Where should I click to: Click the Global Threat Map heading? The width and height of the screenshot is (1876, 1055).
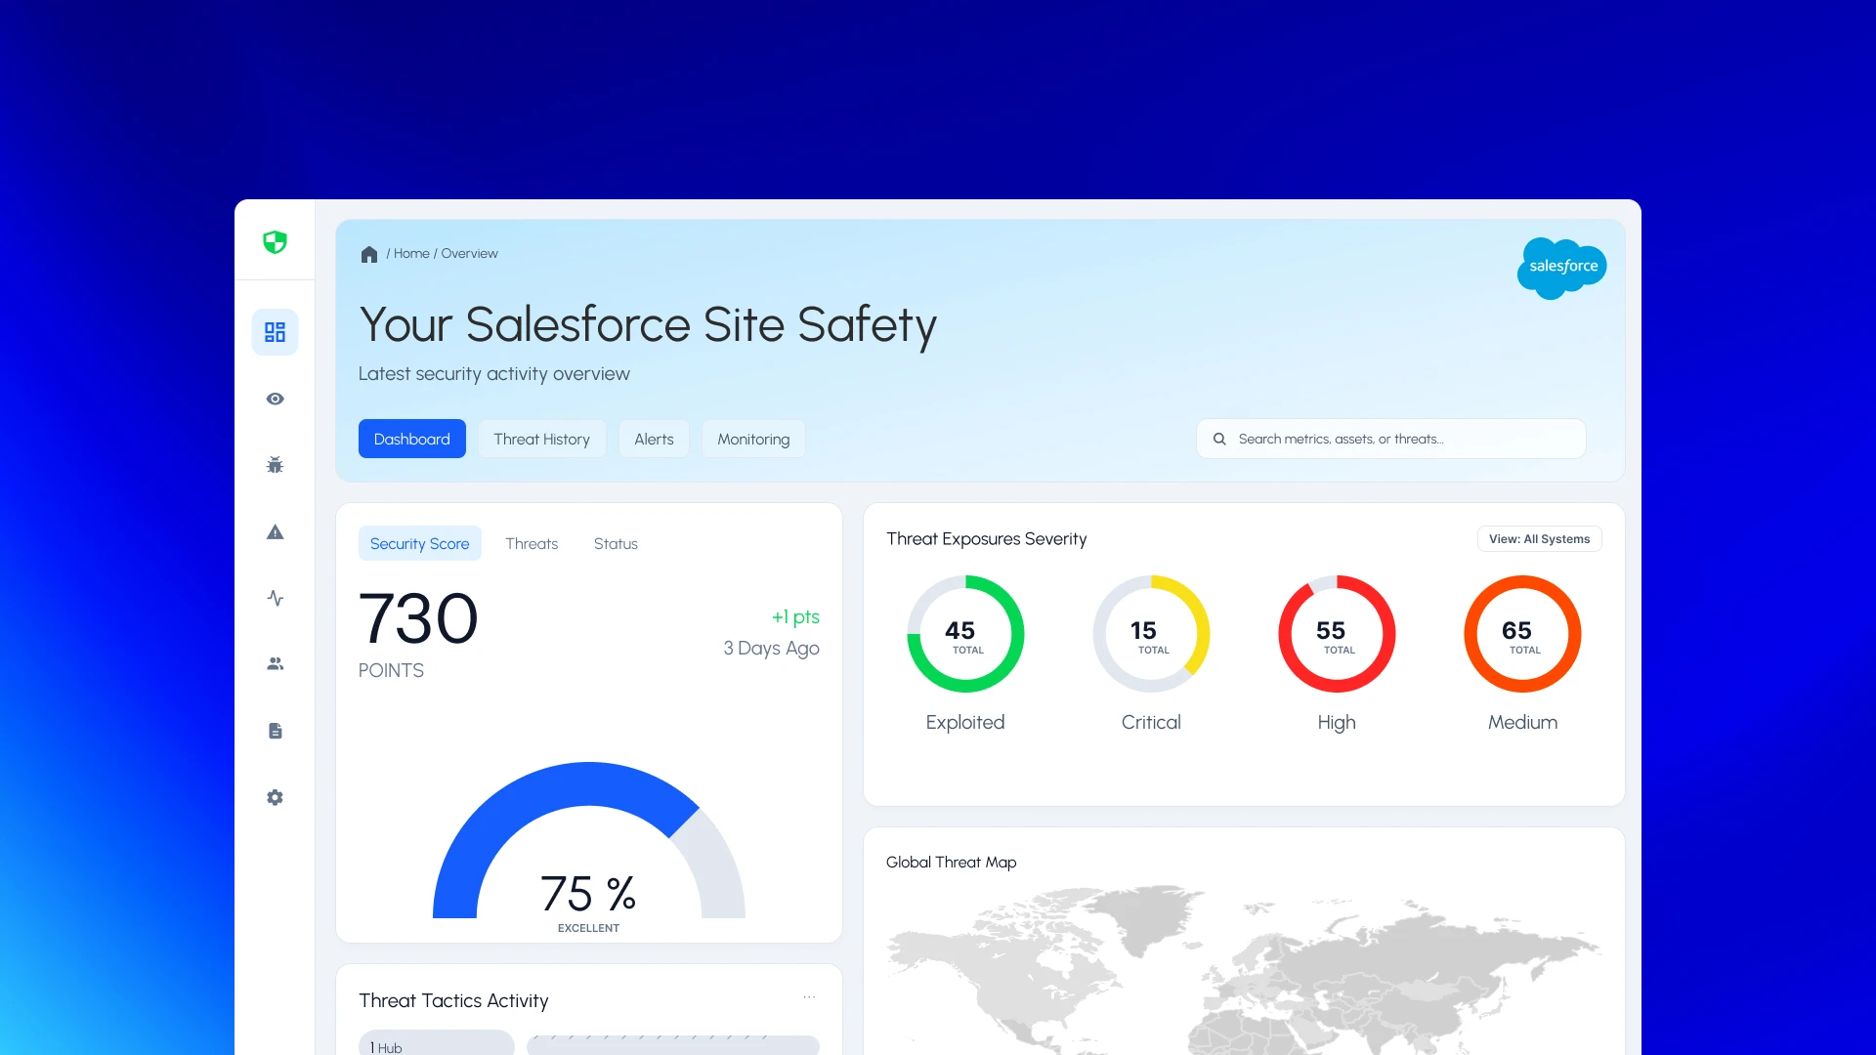951,862
